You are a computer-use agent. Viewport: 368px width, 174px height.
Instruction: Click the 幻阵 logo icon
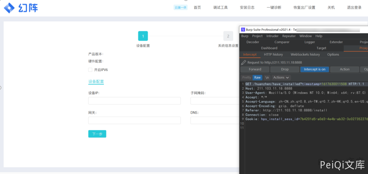[x=9, y=8]
